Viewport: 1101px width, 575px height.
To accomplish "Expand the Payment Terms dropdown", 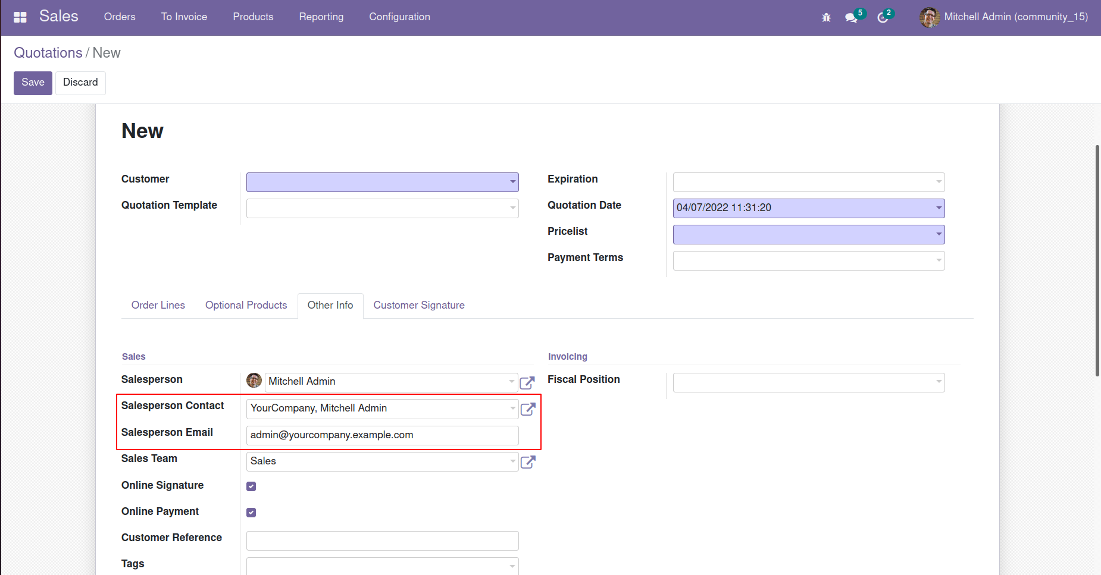I will click(x=938, y=260).
